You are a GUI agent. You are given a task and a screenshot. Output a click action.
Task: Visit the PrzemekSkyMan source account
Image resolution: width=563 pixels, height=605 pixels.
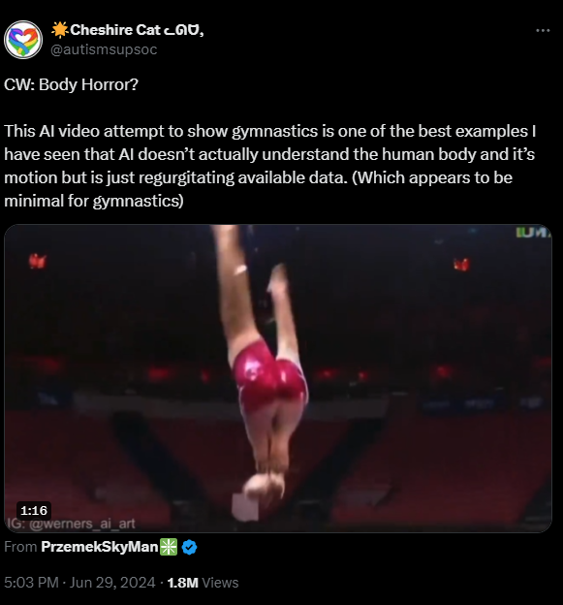point(100,547)
